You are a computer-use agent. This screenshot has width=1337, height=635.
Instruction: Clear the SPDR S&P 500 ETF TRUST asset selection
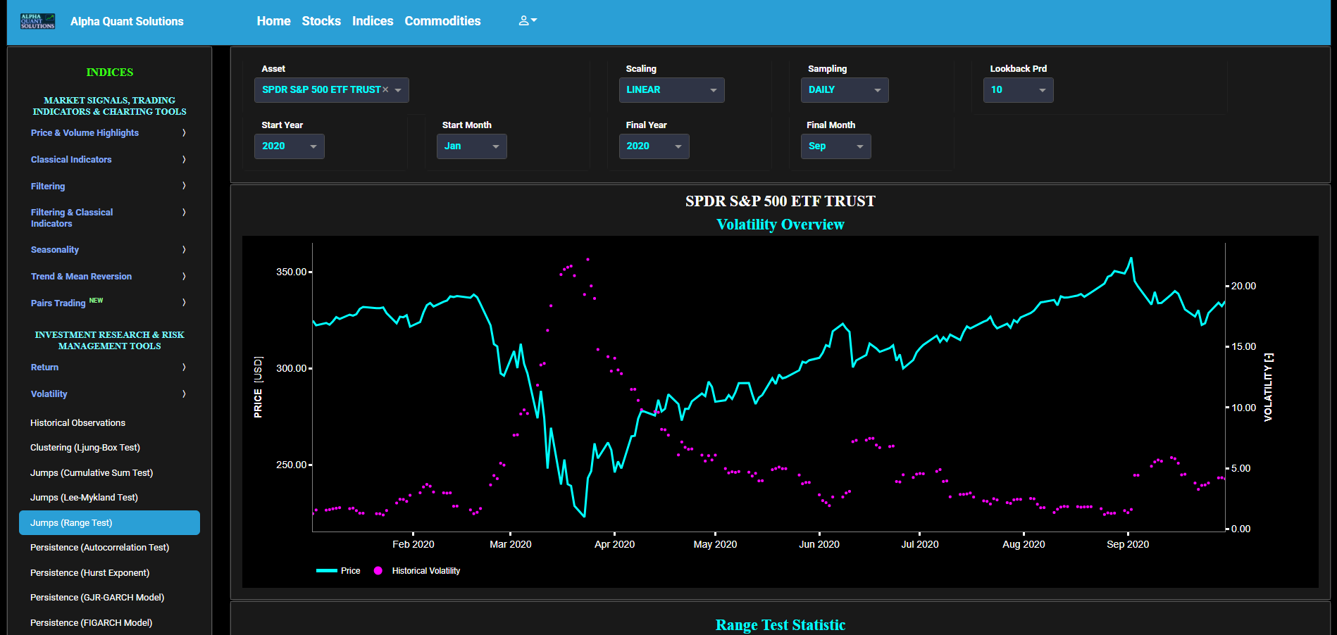[385, 89]
